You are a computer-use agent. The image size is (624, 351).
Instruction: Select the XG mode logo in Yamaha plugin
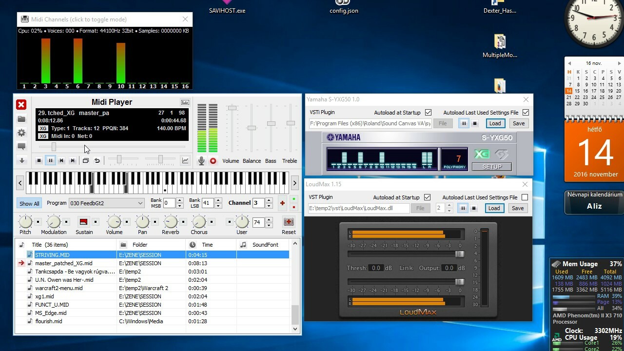pyautogui.click(x=482, y=155)
